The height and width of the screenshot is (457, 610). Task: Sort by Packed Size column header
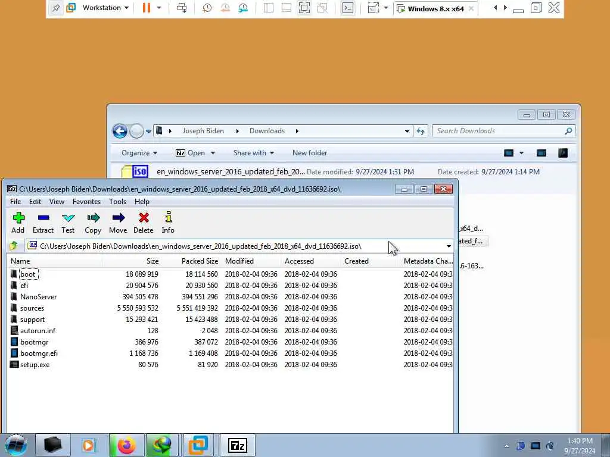click(191, 261)
